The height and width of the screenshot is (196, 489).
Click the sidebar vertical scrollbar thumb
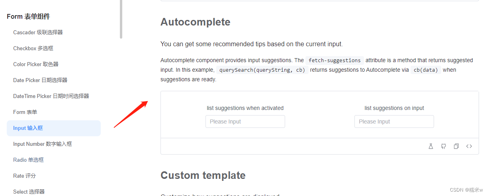(x=121, y=19)
